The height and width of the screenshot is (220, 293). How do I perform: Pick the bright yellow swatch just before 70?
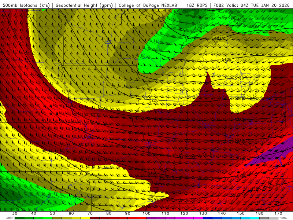[x=85, y=218]
